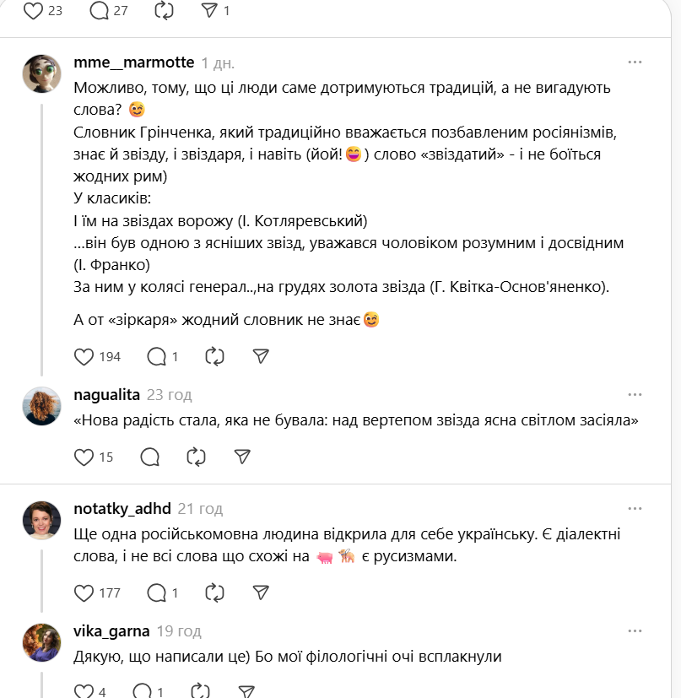Share nagualita's comment via send icon
This screenshot has width=681, height=698.
pyautogui.click(x=242, y=457)
